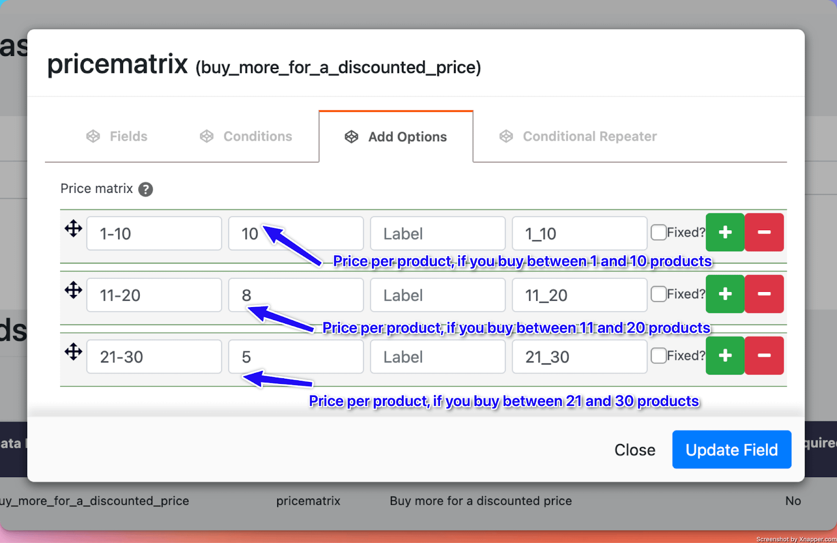The width and height of the screenshot is (837, 543).
Task: Add a row after the 1-10 range
Action: [725, 232]
